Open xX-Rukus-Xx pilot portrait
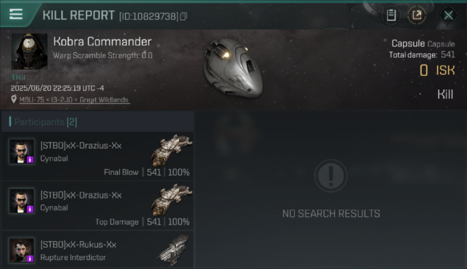Image resolution: width=467 pixels, height=269 pixels. (22, 250)
